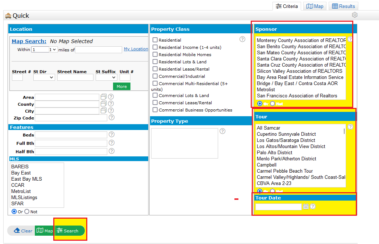Show help for Property Type
Screen dimensions: 379x244
[x=222, y=131]
